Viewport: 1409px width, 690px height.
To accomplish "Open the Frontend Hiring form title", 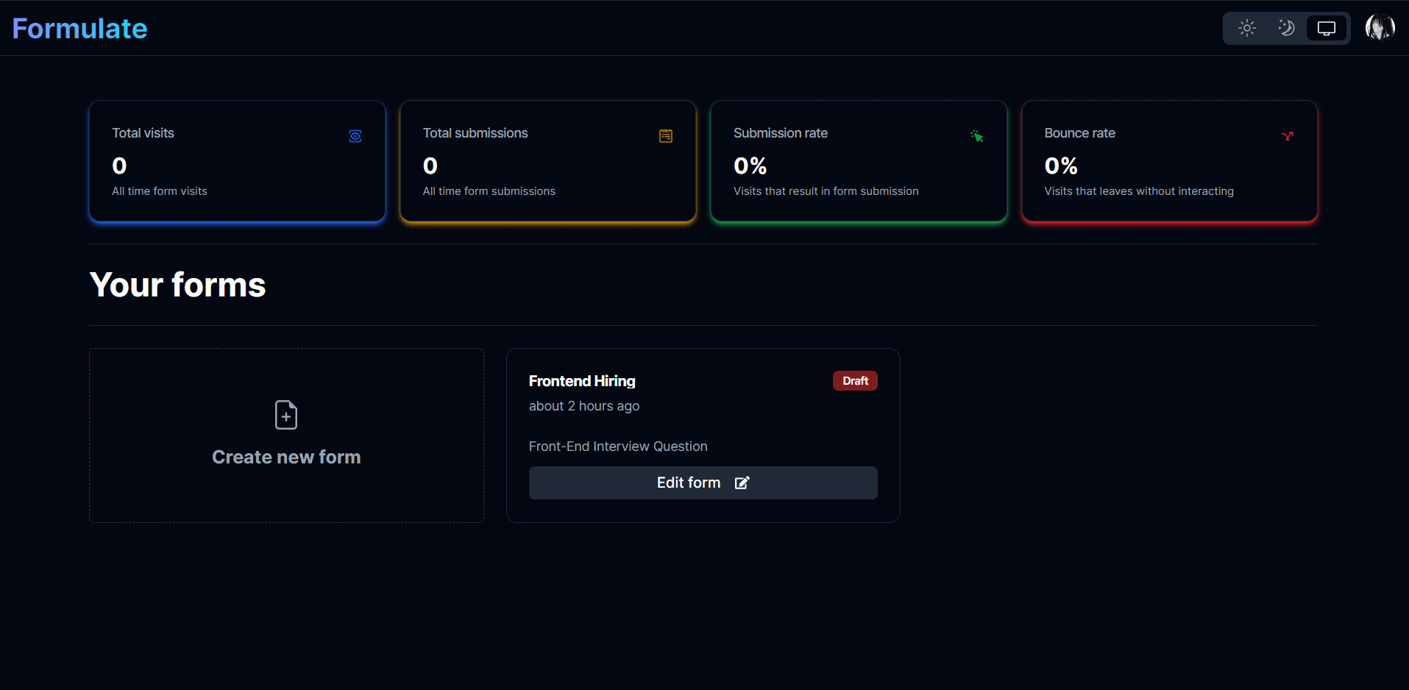I will [581, 381].
